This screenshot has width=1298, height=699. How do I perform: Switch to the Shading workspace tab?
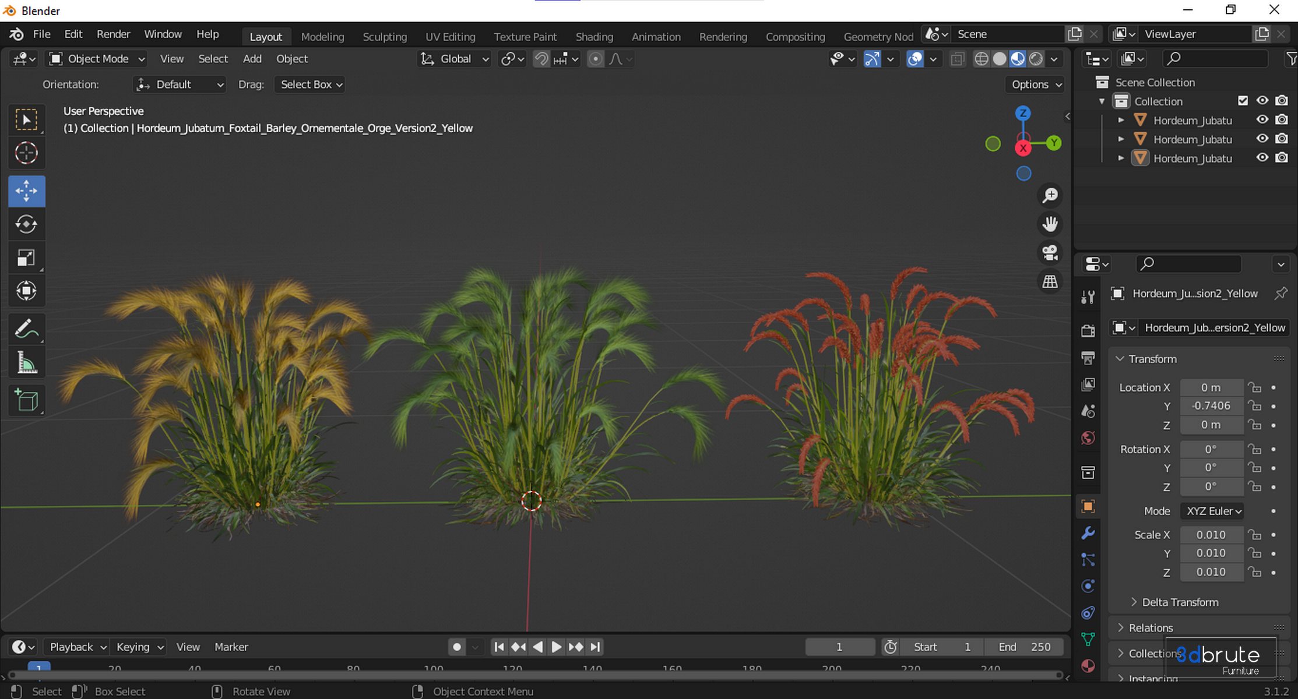[594, 37]
